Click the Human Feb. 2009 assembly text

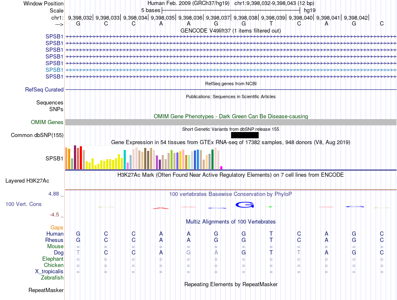click(x=188, y=3)
